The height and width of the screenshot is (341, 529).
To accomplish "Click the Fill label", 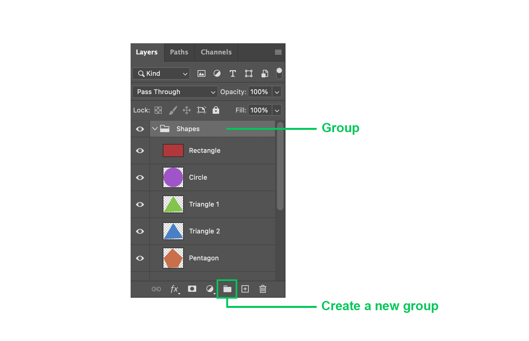I will pyautogui.click(x=241, y=110).
